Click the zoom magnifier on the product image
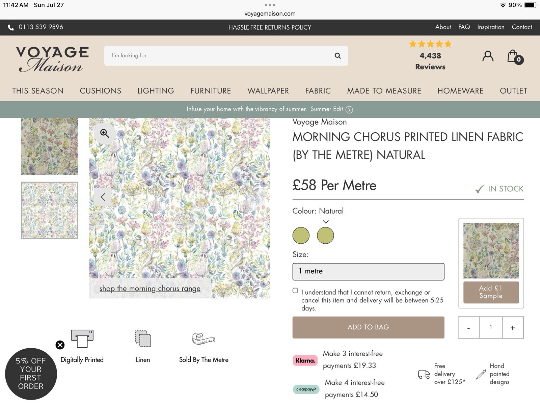This screenshot has width=540, height=405. [x=105, y=133]
